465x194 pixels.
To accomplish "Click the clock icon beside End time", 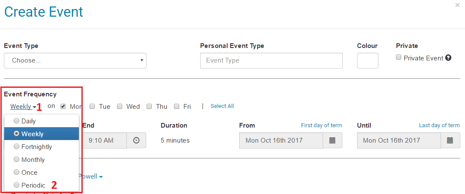I will point(136,140).
